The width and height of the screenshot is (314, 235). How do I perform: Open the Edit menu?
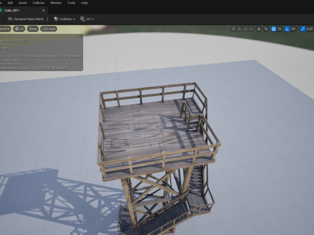(10, 3)
